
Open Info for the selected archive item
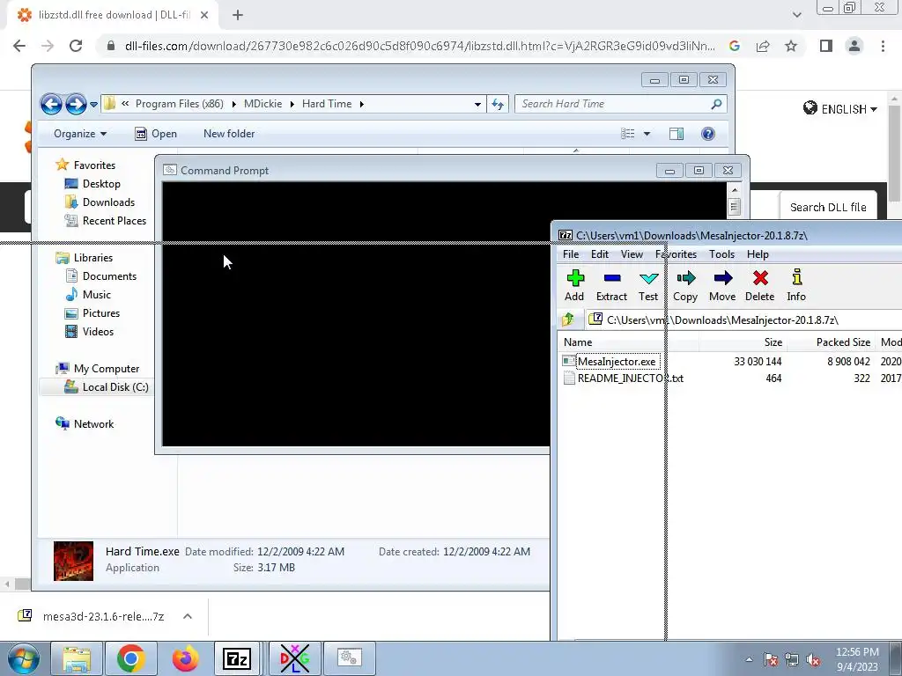click(796, 285)
